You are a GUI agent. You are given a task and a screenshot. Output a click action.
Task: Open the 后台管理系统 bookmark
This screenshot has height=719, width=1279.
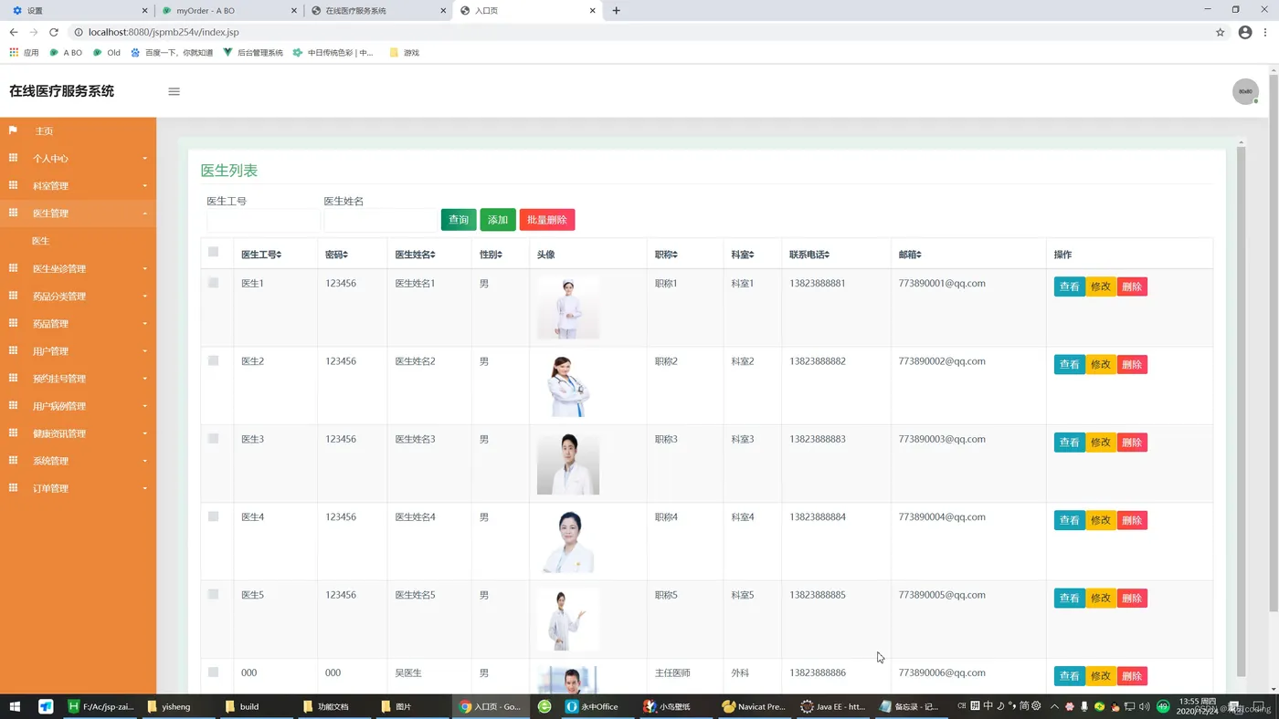click(253, 53)
